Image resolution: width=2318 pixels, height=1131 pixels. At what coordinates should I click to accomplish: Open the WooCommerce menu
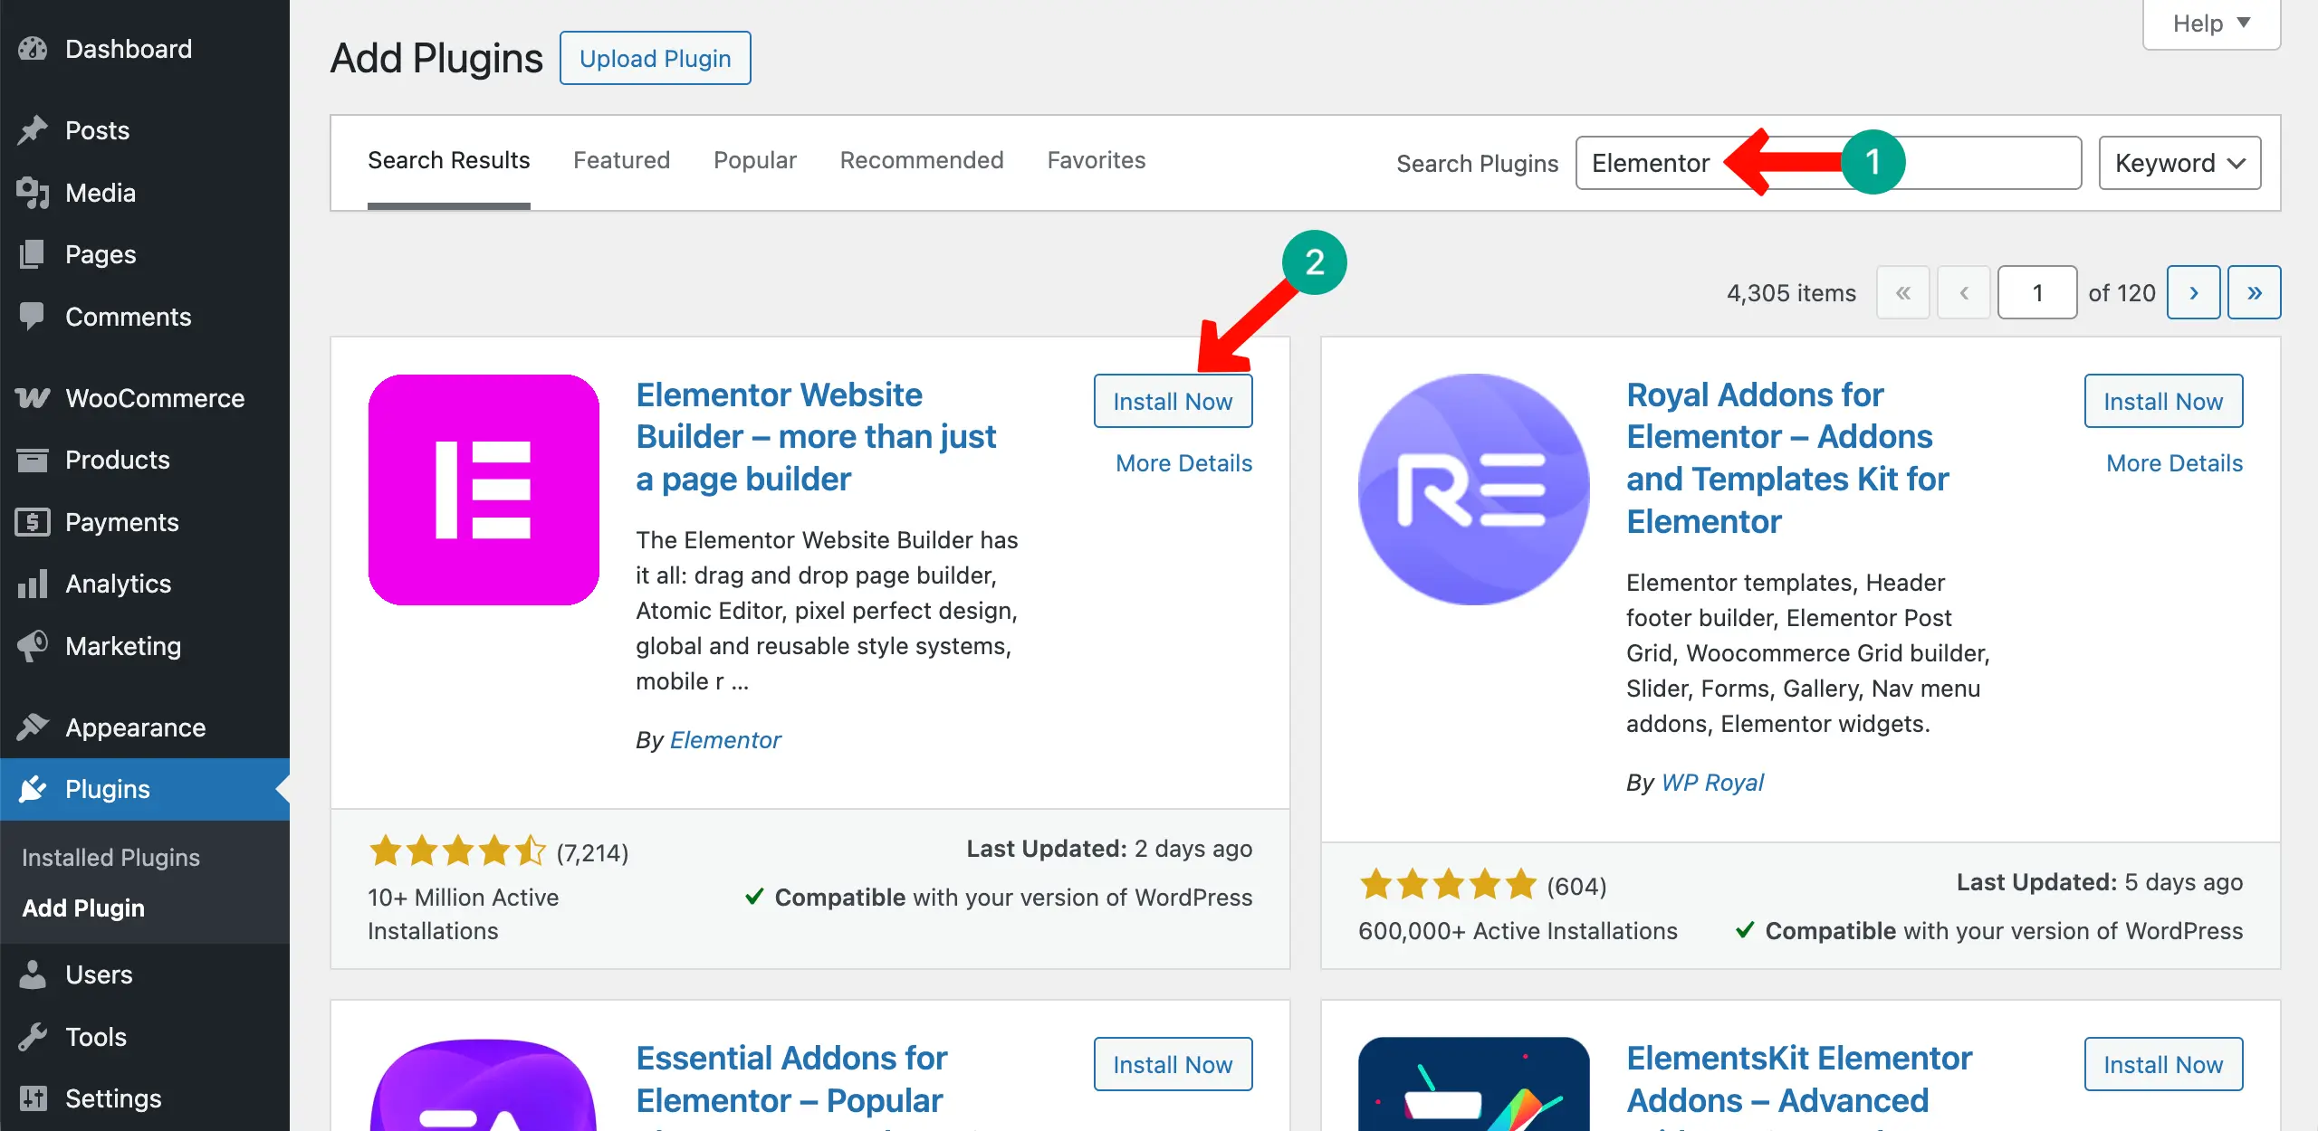(145, 398)
